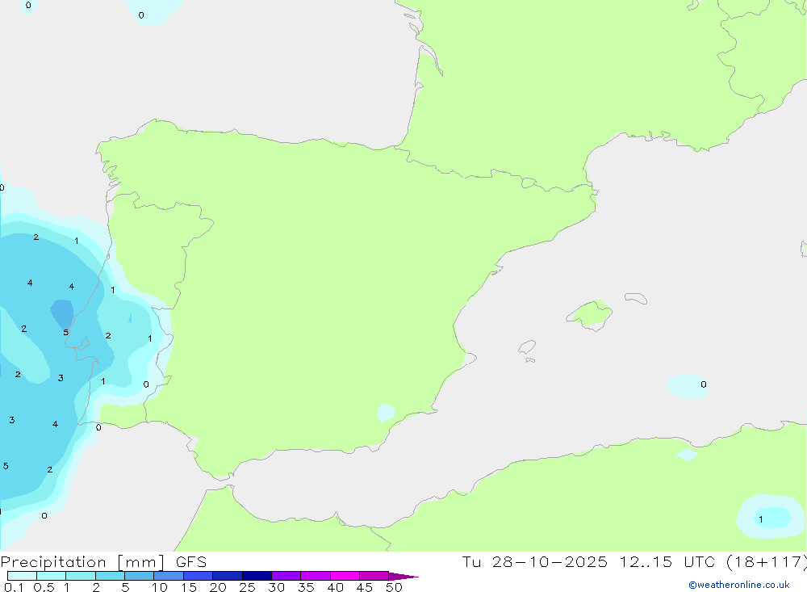Click Ibiza island outline
Image resolution: width=807 pixels, height=592 pixels.
point(527,346)
